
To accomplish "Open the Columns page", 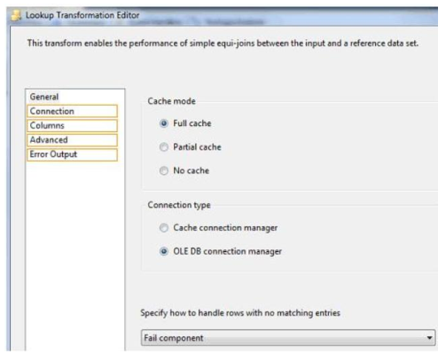I will (x=72, y=125).
